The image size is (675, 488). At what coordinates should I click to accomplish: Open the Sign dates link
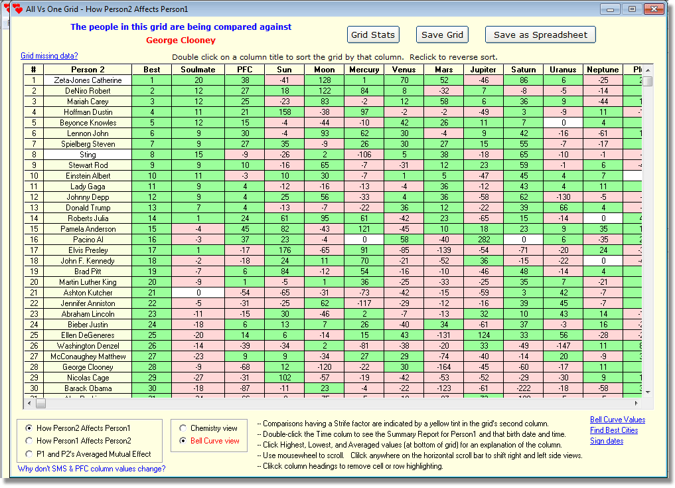(x=607, y=441)
